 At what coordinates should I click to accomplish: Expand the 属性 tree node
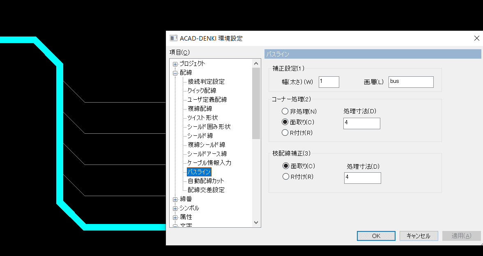[175, 217]
